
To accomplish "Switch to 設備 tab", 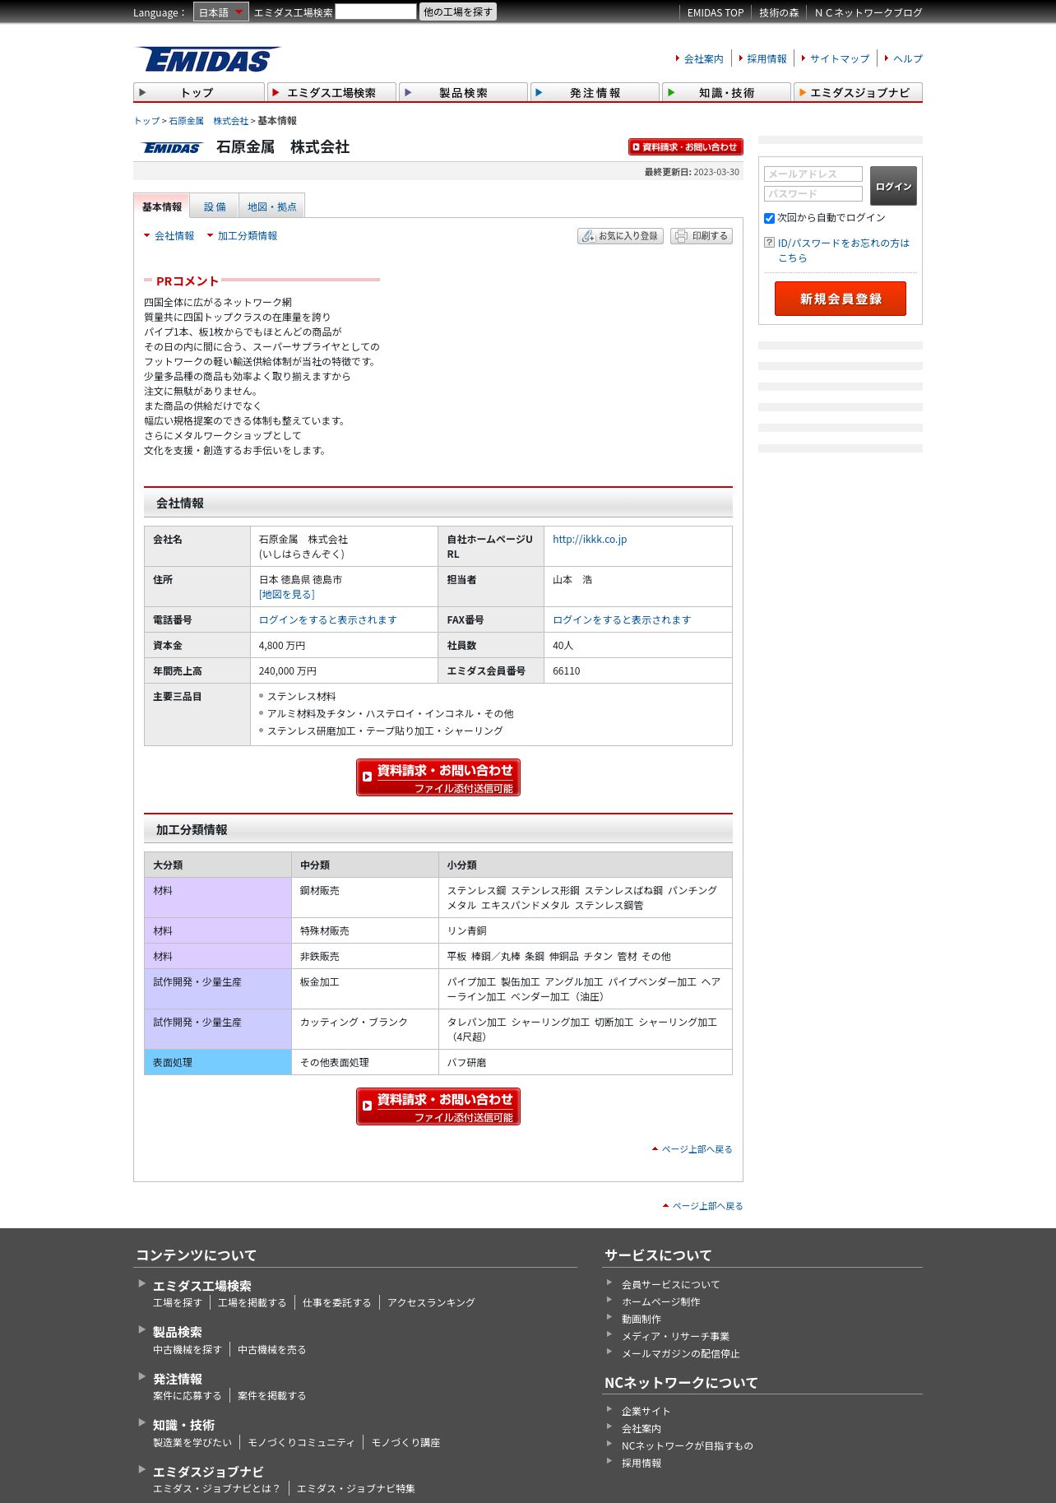I will click(215, 206).
